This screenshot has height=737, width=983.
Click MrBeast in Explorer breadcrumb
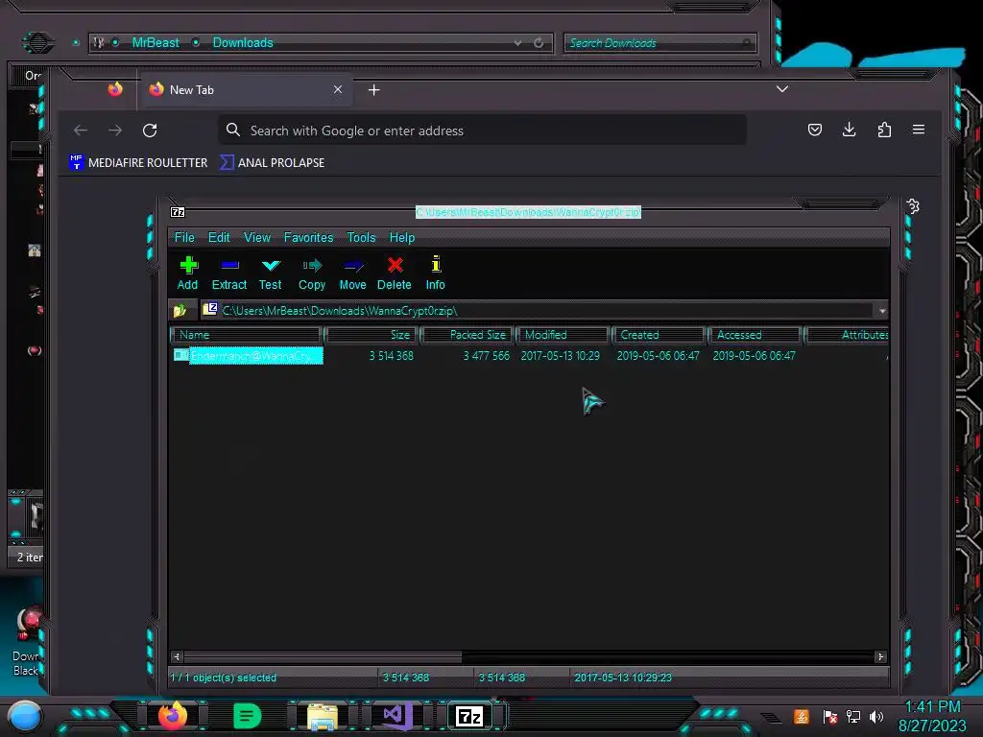[156, 42]
